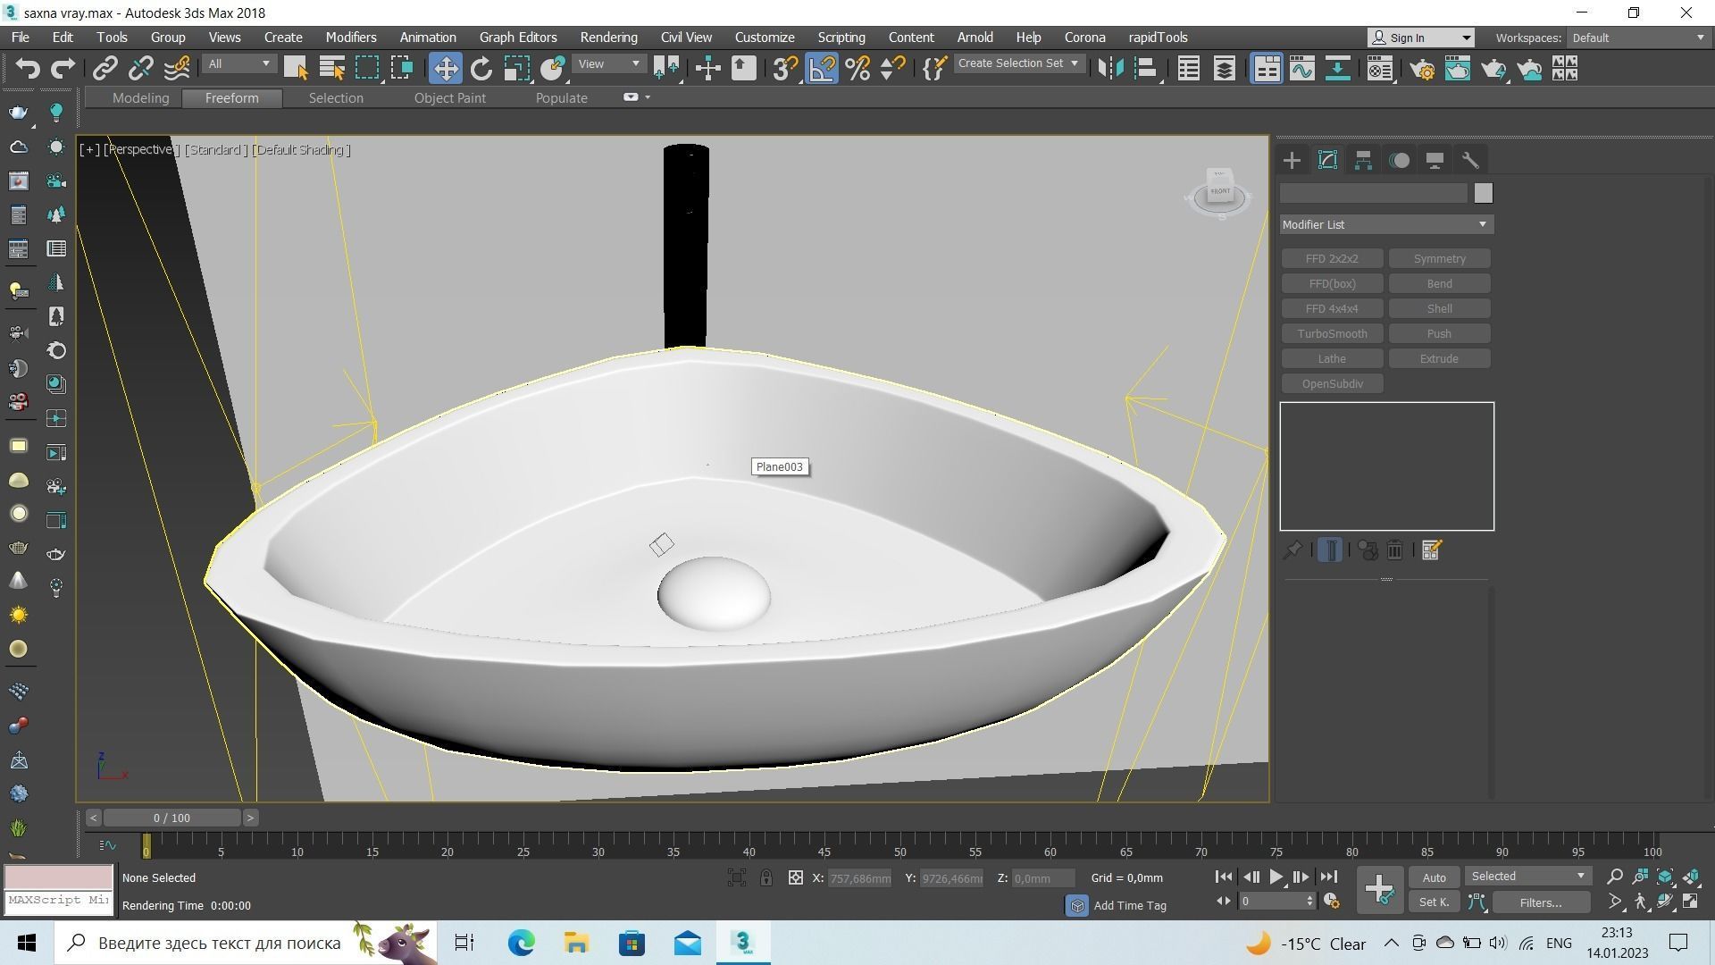Screen dimensions: 1715x965
Task: Open the Curve Editor icon
Action: click(x=1301, y=68)
